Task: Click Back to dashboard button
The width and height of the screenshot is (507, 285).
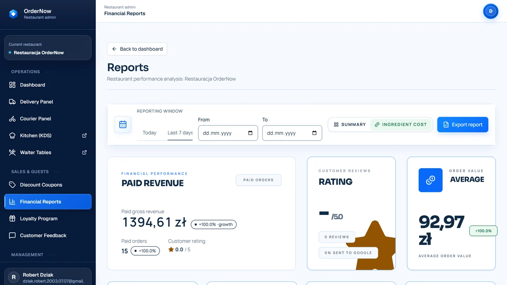Action: 137,49
